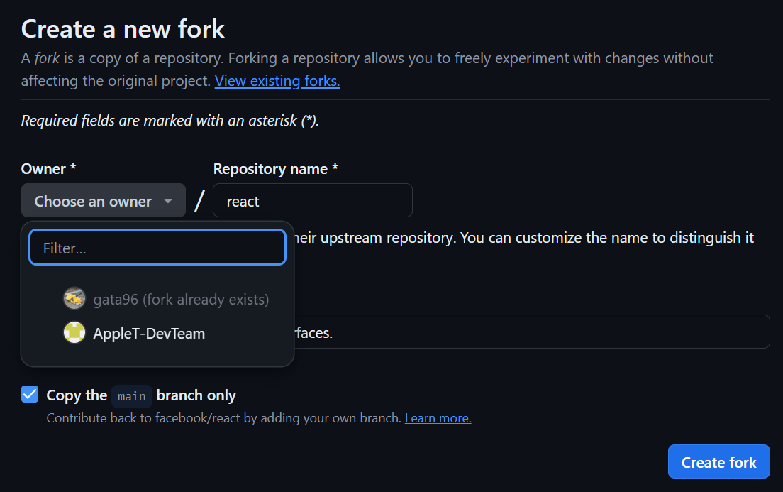Toggle the copy main branch checkbox
The image size is (783, 492).
(x=30, y=395)
